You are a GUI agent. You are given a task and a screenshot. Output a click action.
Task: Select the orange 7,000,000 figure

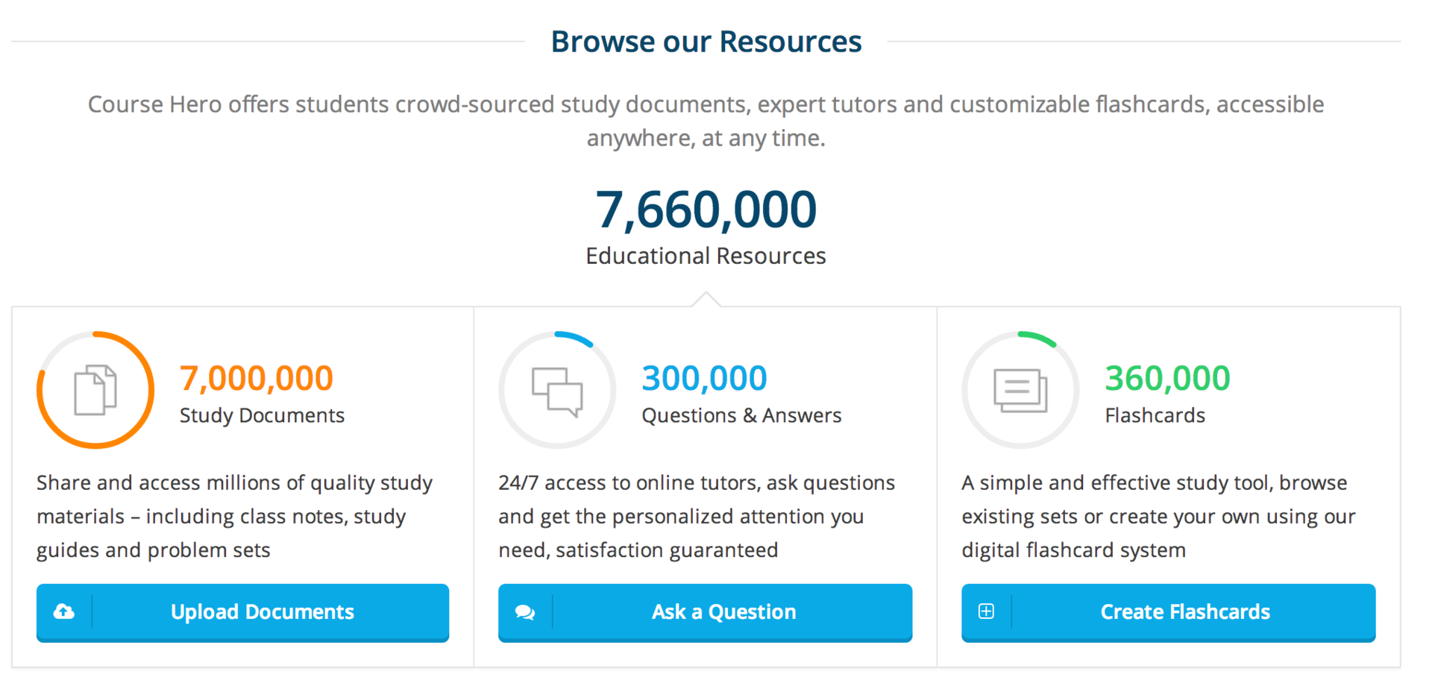[x=256, y=378]
